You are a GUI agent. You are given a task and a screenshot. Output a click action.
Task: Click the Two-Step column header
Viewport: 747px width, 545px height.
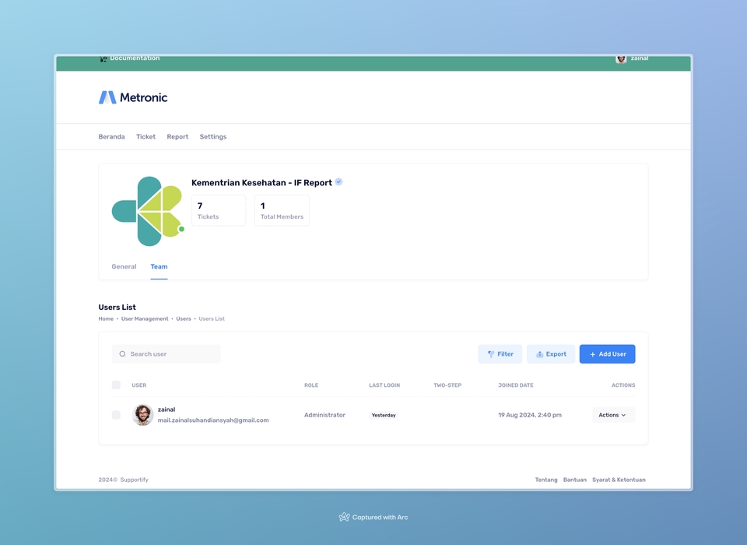pyautogui.click(x=447, y=385)
